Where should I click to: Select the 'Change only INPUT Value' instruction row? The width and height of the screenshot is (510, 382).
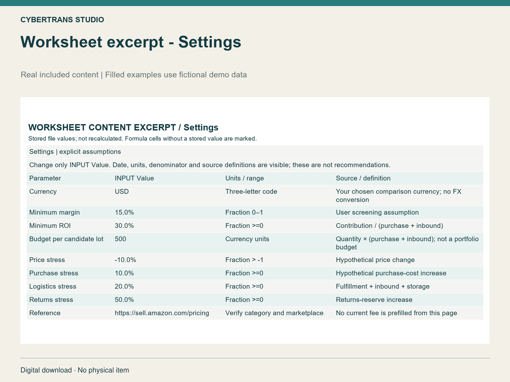coord(255,165)
